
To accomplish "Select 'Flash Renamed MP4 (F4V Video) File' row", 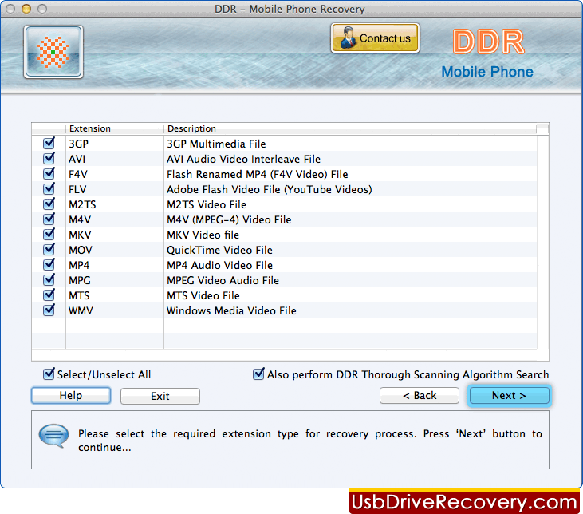I will tap(285, 174).
